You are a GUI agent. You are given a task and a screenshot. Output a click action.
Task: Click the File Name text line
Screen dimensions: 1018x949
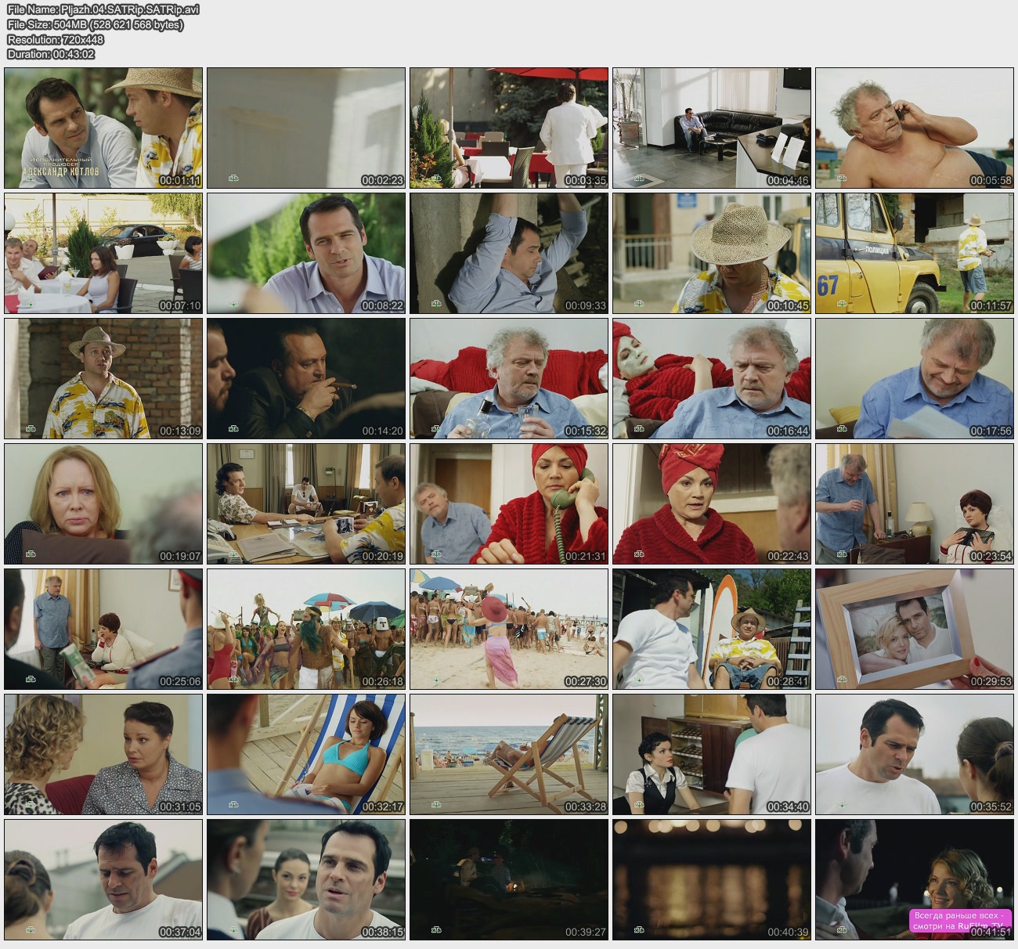click(103, 9)
